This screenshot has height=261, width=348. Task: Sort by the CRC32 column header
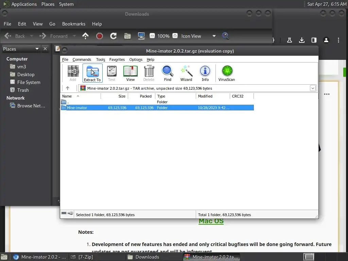pos(242,96)
